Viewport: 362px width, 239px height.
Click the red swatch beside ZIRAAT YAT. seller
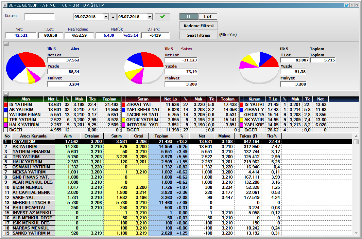pos(123,105)
